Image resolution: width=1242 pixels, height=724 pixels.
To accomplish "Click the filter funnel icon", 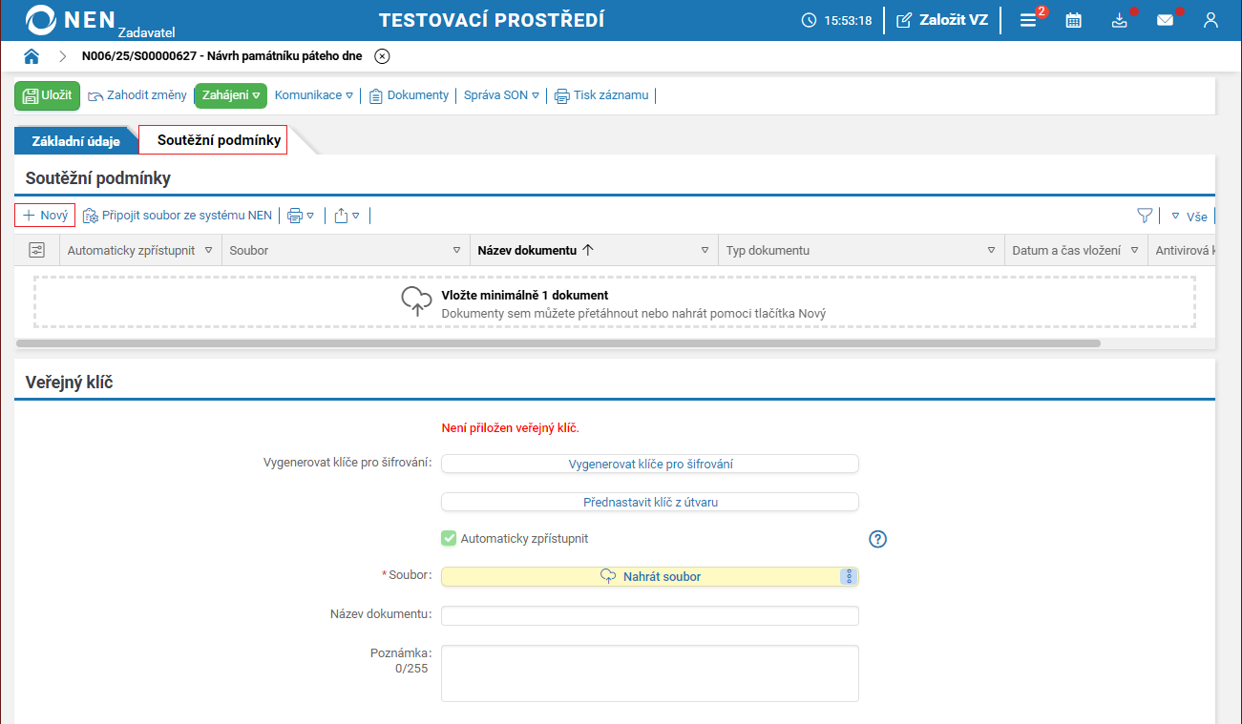I will [1145, 216].
